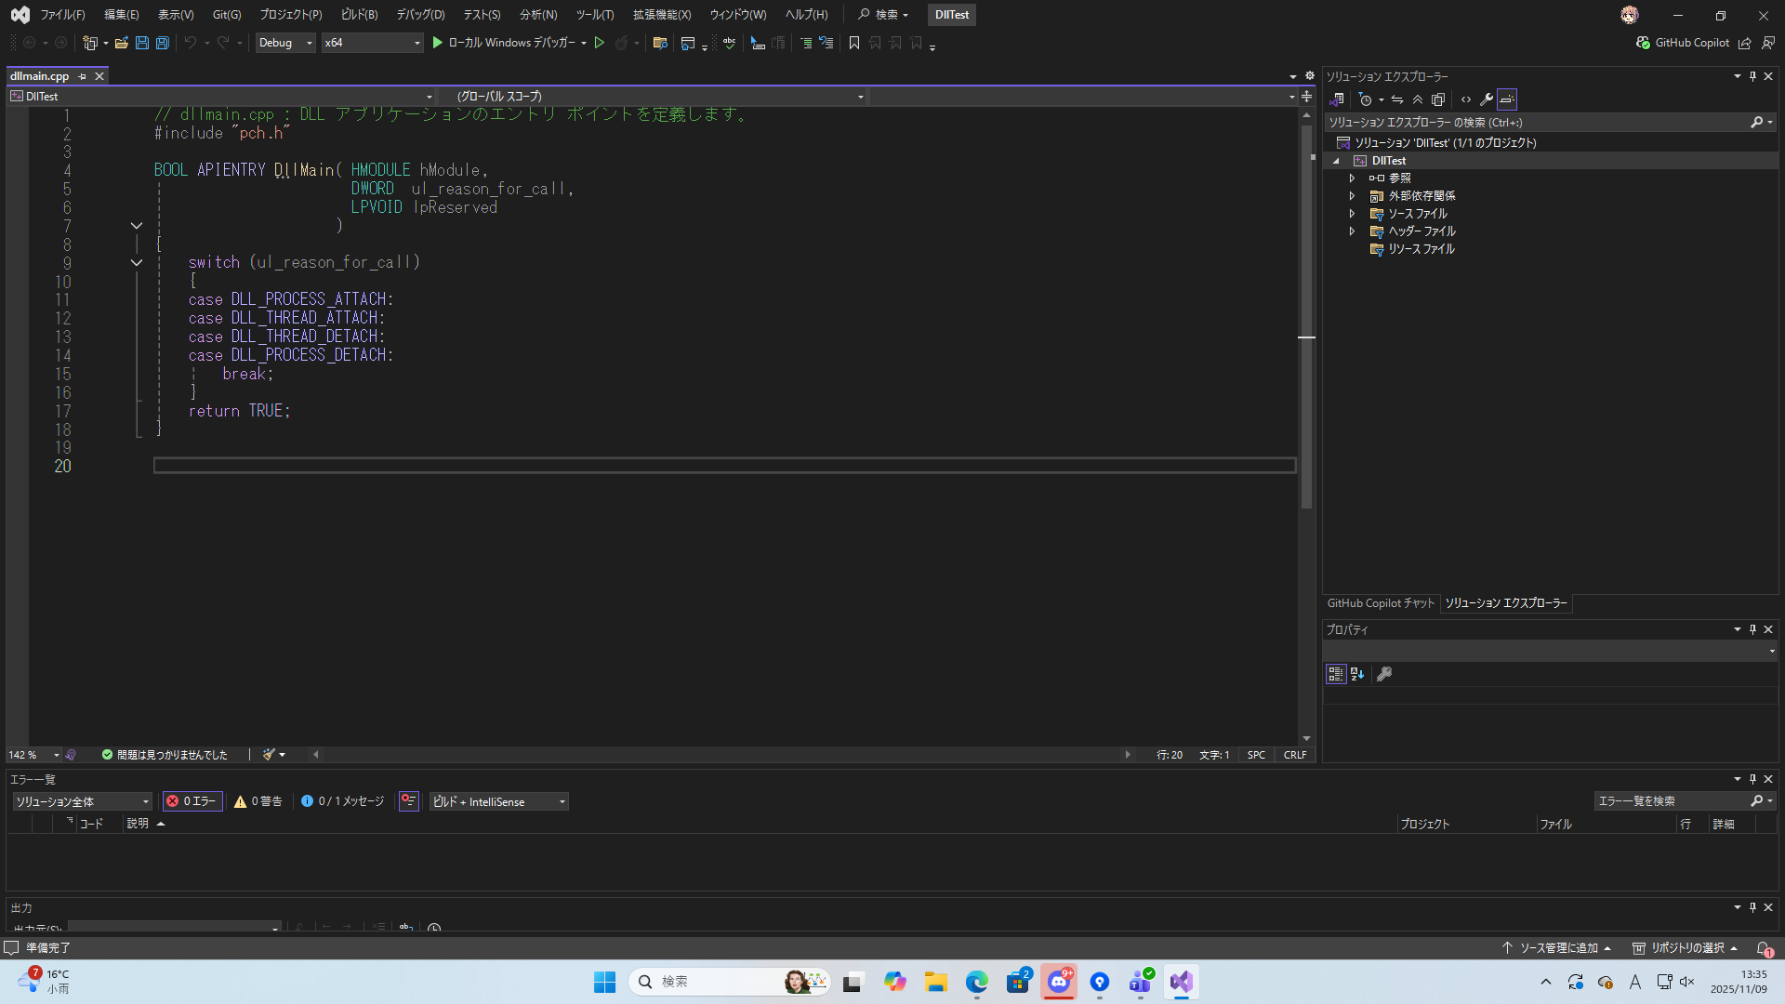Toggle the 0 エラー errors filter
Screen dimensions: 1785x1004
[192, 801]
